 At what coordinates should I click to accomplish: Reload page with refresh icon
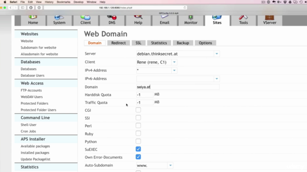click(184, 8)
